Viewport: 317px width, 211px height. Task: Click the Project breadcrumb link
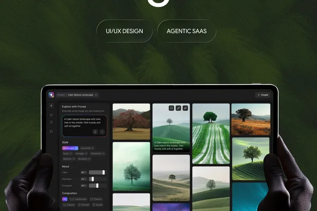(61, 95)
